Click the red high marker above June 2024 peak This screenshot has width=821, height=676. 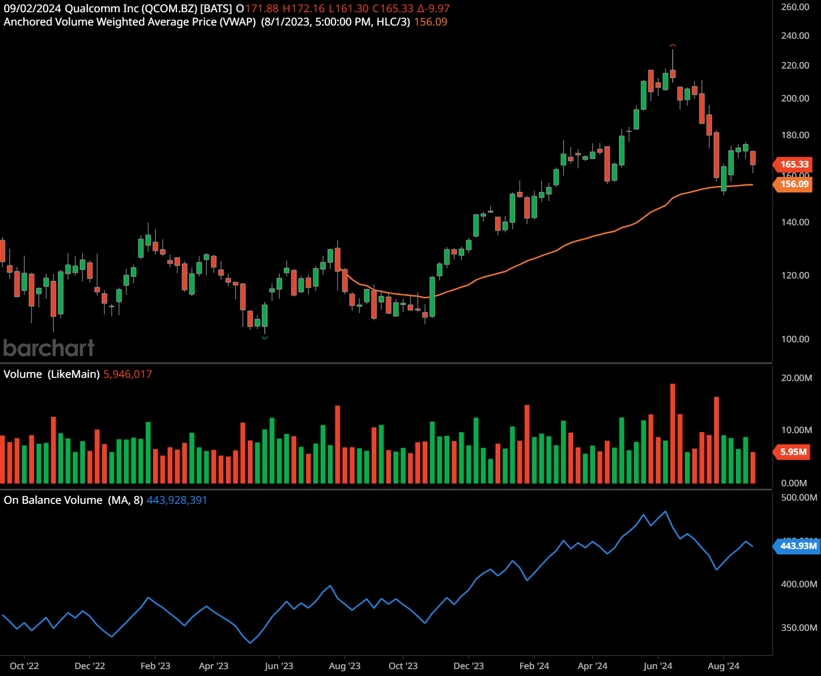tap(673, 46)
